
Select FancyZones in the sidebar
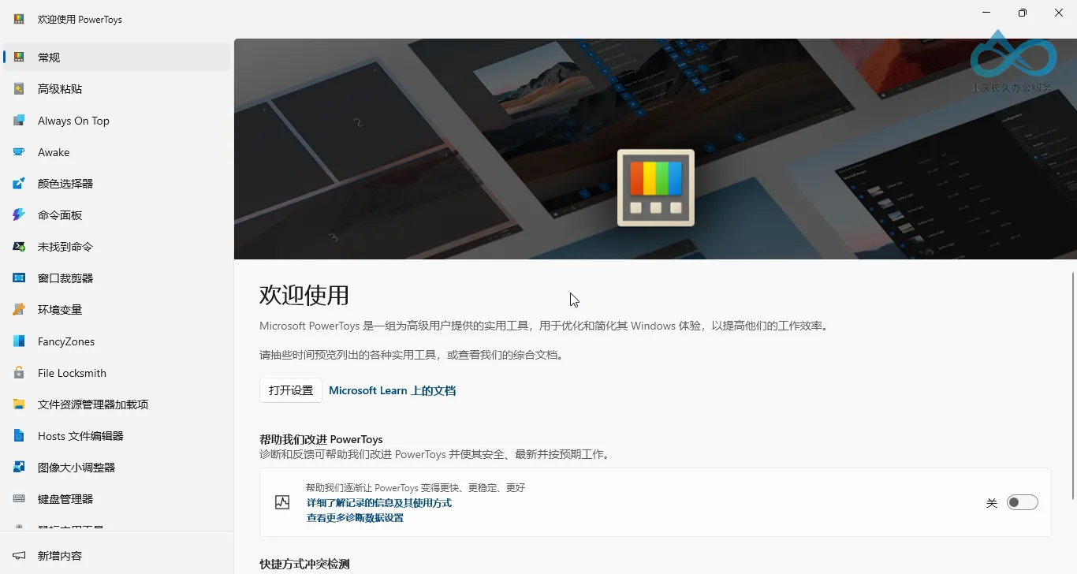117,341
